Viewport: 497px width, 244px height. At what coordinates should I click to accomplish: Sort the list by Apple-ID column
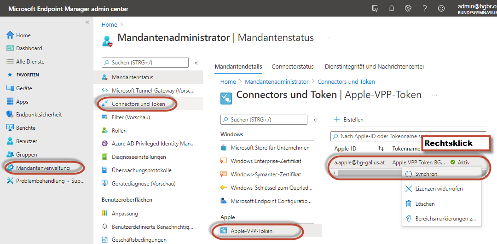(x=381, y=149)
